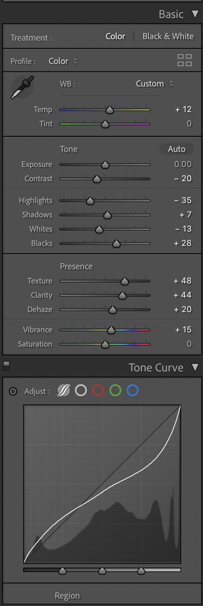Select the green channel curve circle
This screenshot has width=203, height=606.
click(115, 391)
